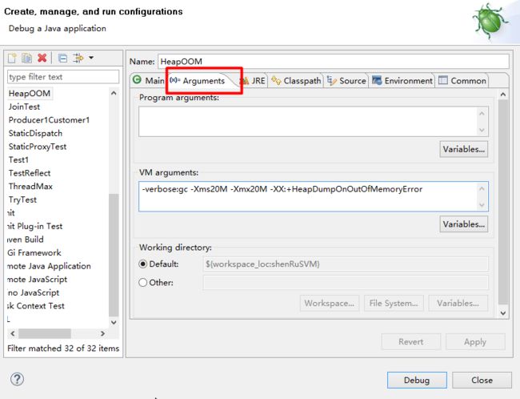This screenshot has height=399, width=520.
Task: Click the 'Filter matched 32 of 32 items' text
Action: tap(63, 349)
